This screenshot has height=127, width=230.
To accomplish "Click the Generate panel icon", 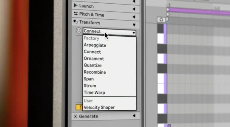I will click(75, 116).
